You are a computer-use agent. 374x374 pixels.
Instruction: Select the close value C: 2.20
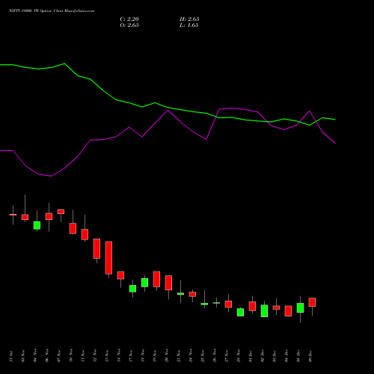(129, 19)
